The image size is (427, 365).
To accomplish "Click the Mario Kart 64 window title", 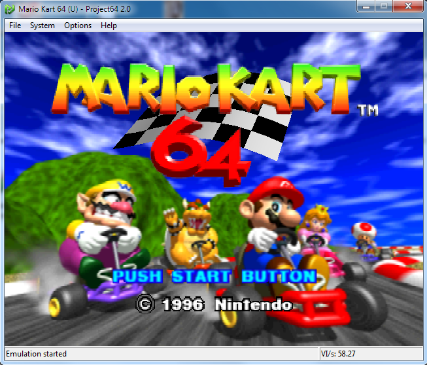I will pos(75,9).
